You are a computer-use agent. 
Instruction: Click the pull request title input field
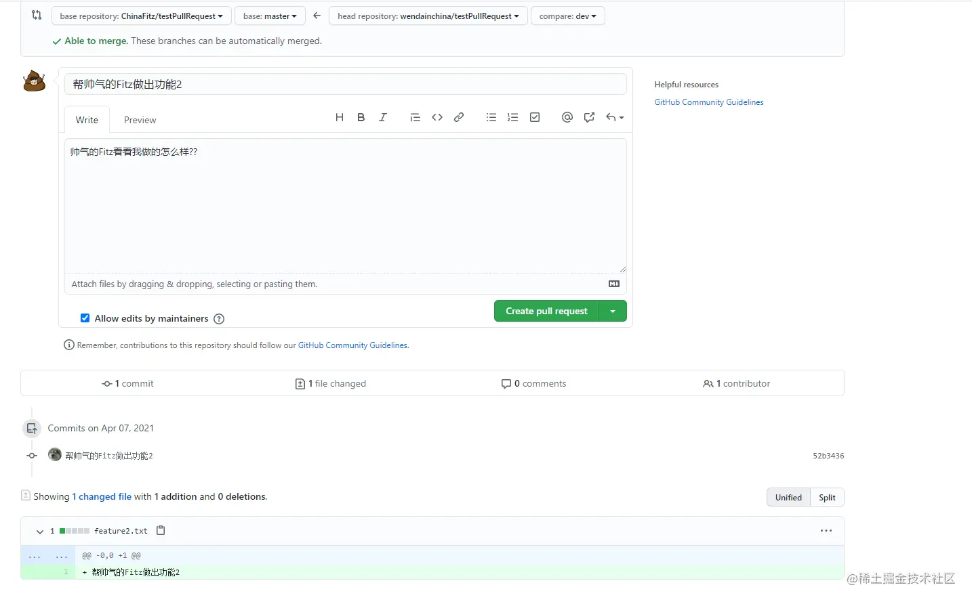point(346,84)
